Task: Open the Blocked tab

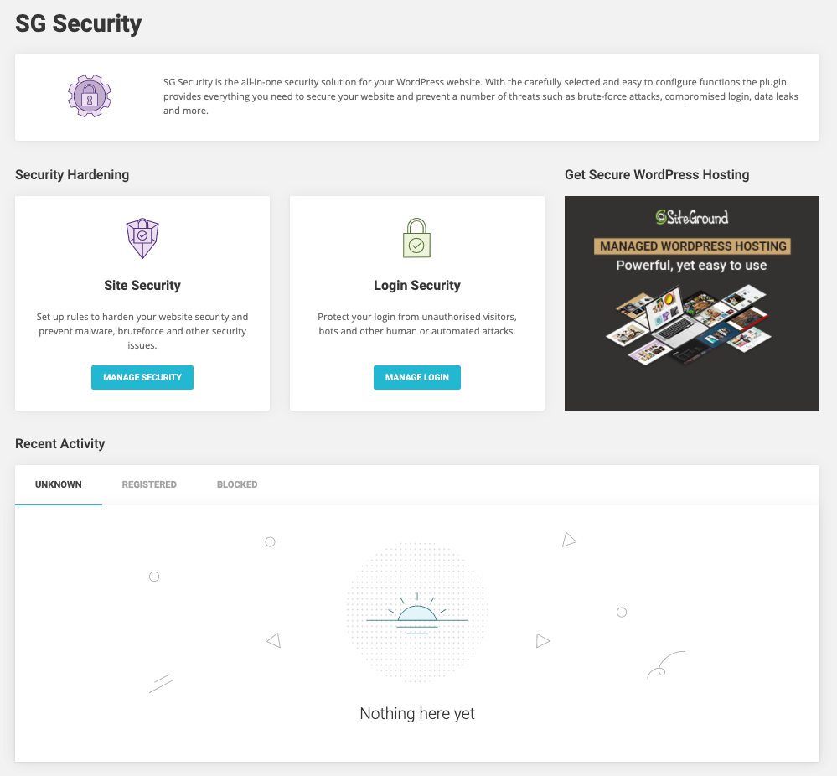Action: 237,484
